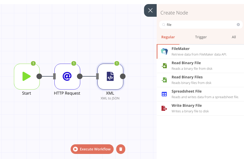Click the XML node's item count badge
The image size is (244, 159).
point(117,63)
